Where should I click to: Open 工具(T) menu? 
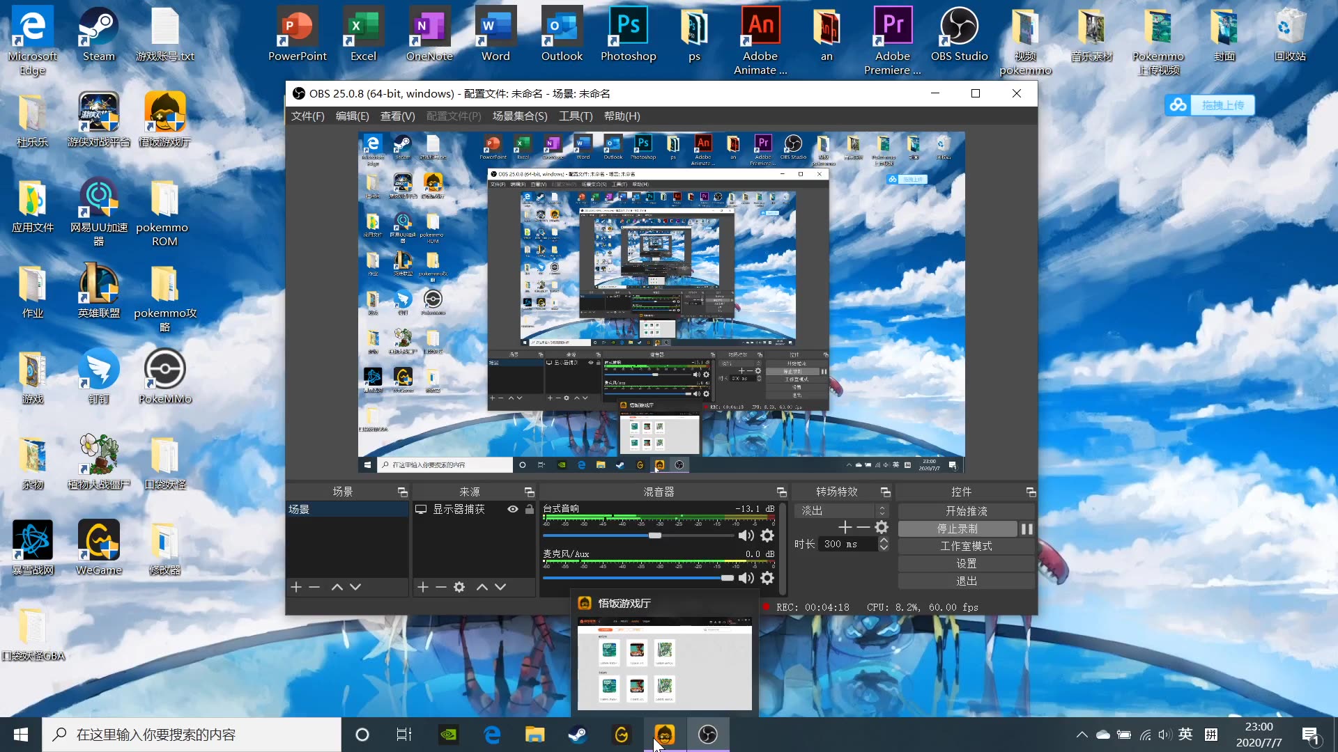point(576,116)
